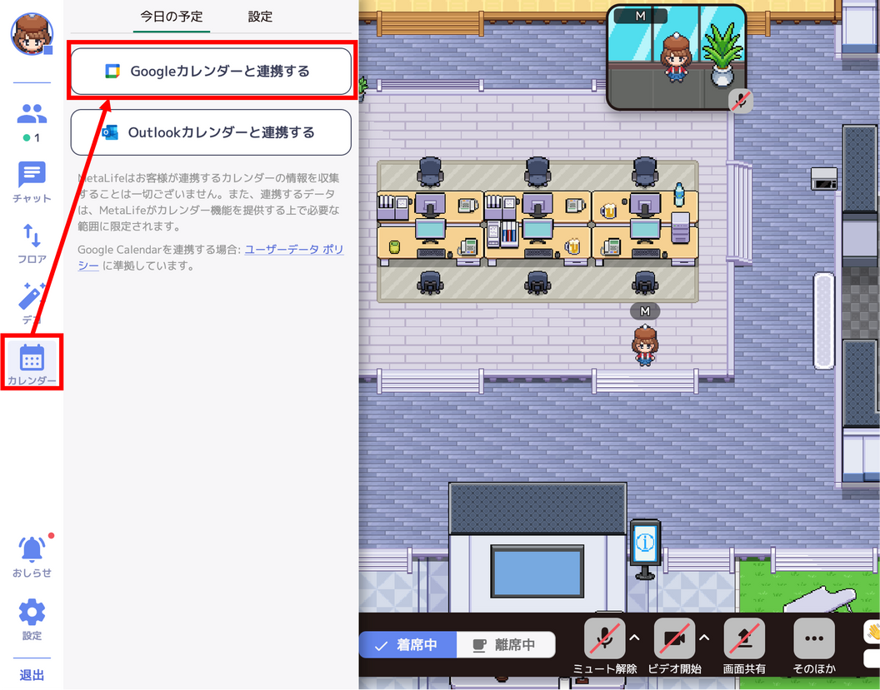Click 退出 to leave the space
The height and width of the screenshot is (690, 880).
pyautogui.click(x=32, y=675)
